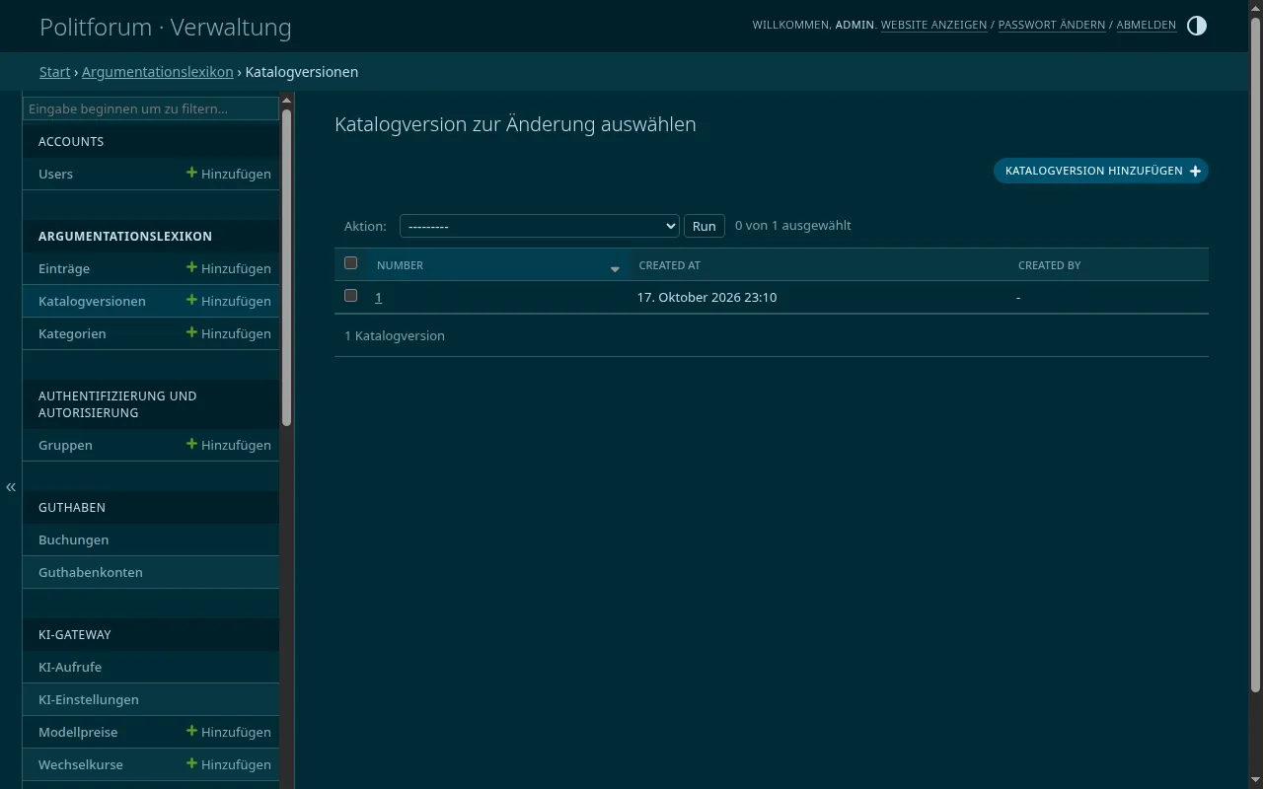This screenshot has height=789, width=1263.
Task: Click the KI-Gateway section heading
Action: tap(75, 634)
